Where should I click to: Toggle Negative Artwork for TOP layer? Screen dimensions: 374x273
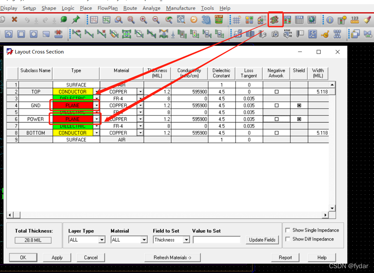pyautogui.click(x=277, y=92)
